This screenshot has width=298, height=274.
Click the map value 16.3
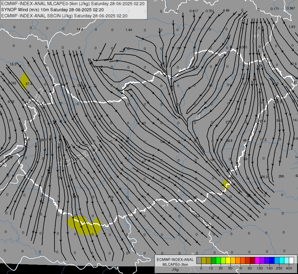point(13,64)
